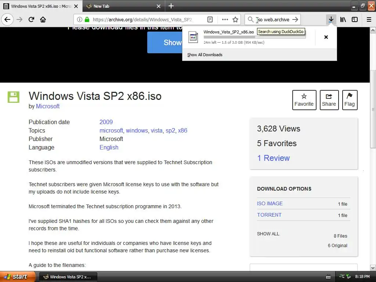Click the 6 Original count text
Image resolution: width=376 pixels, height=282 pixels.
click(x=338, y=246)
